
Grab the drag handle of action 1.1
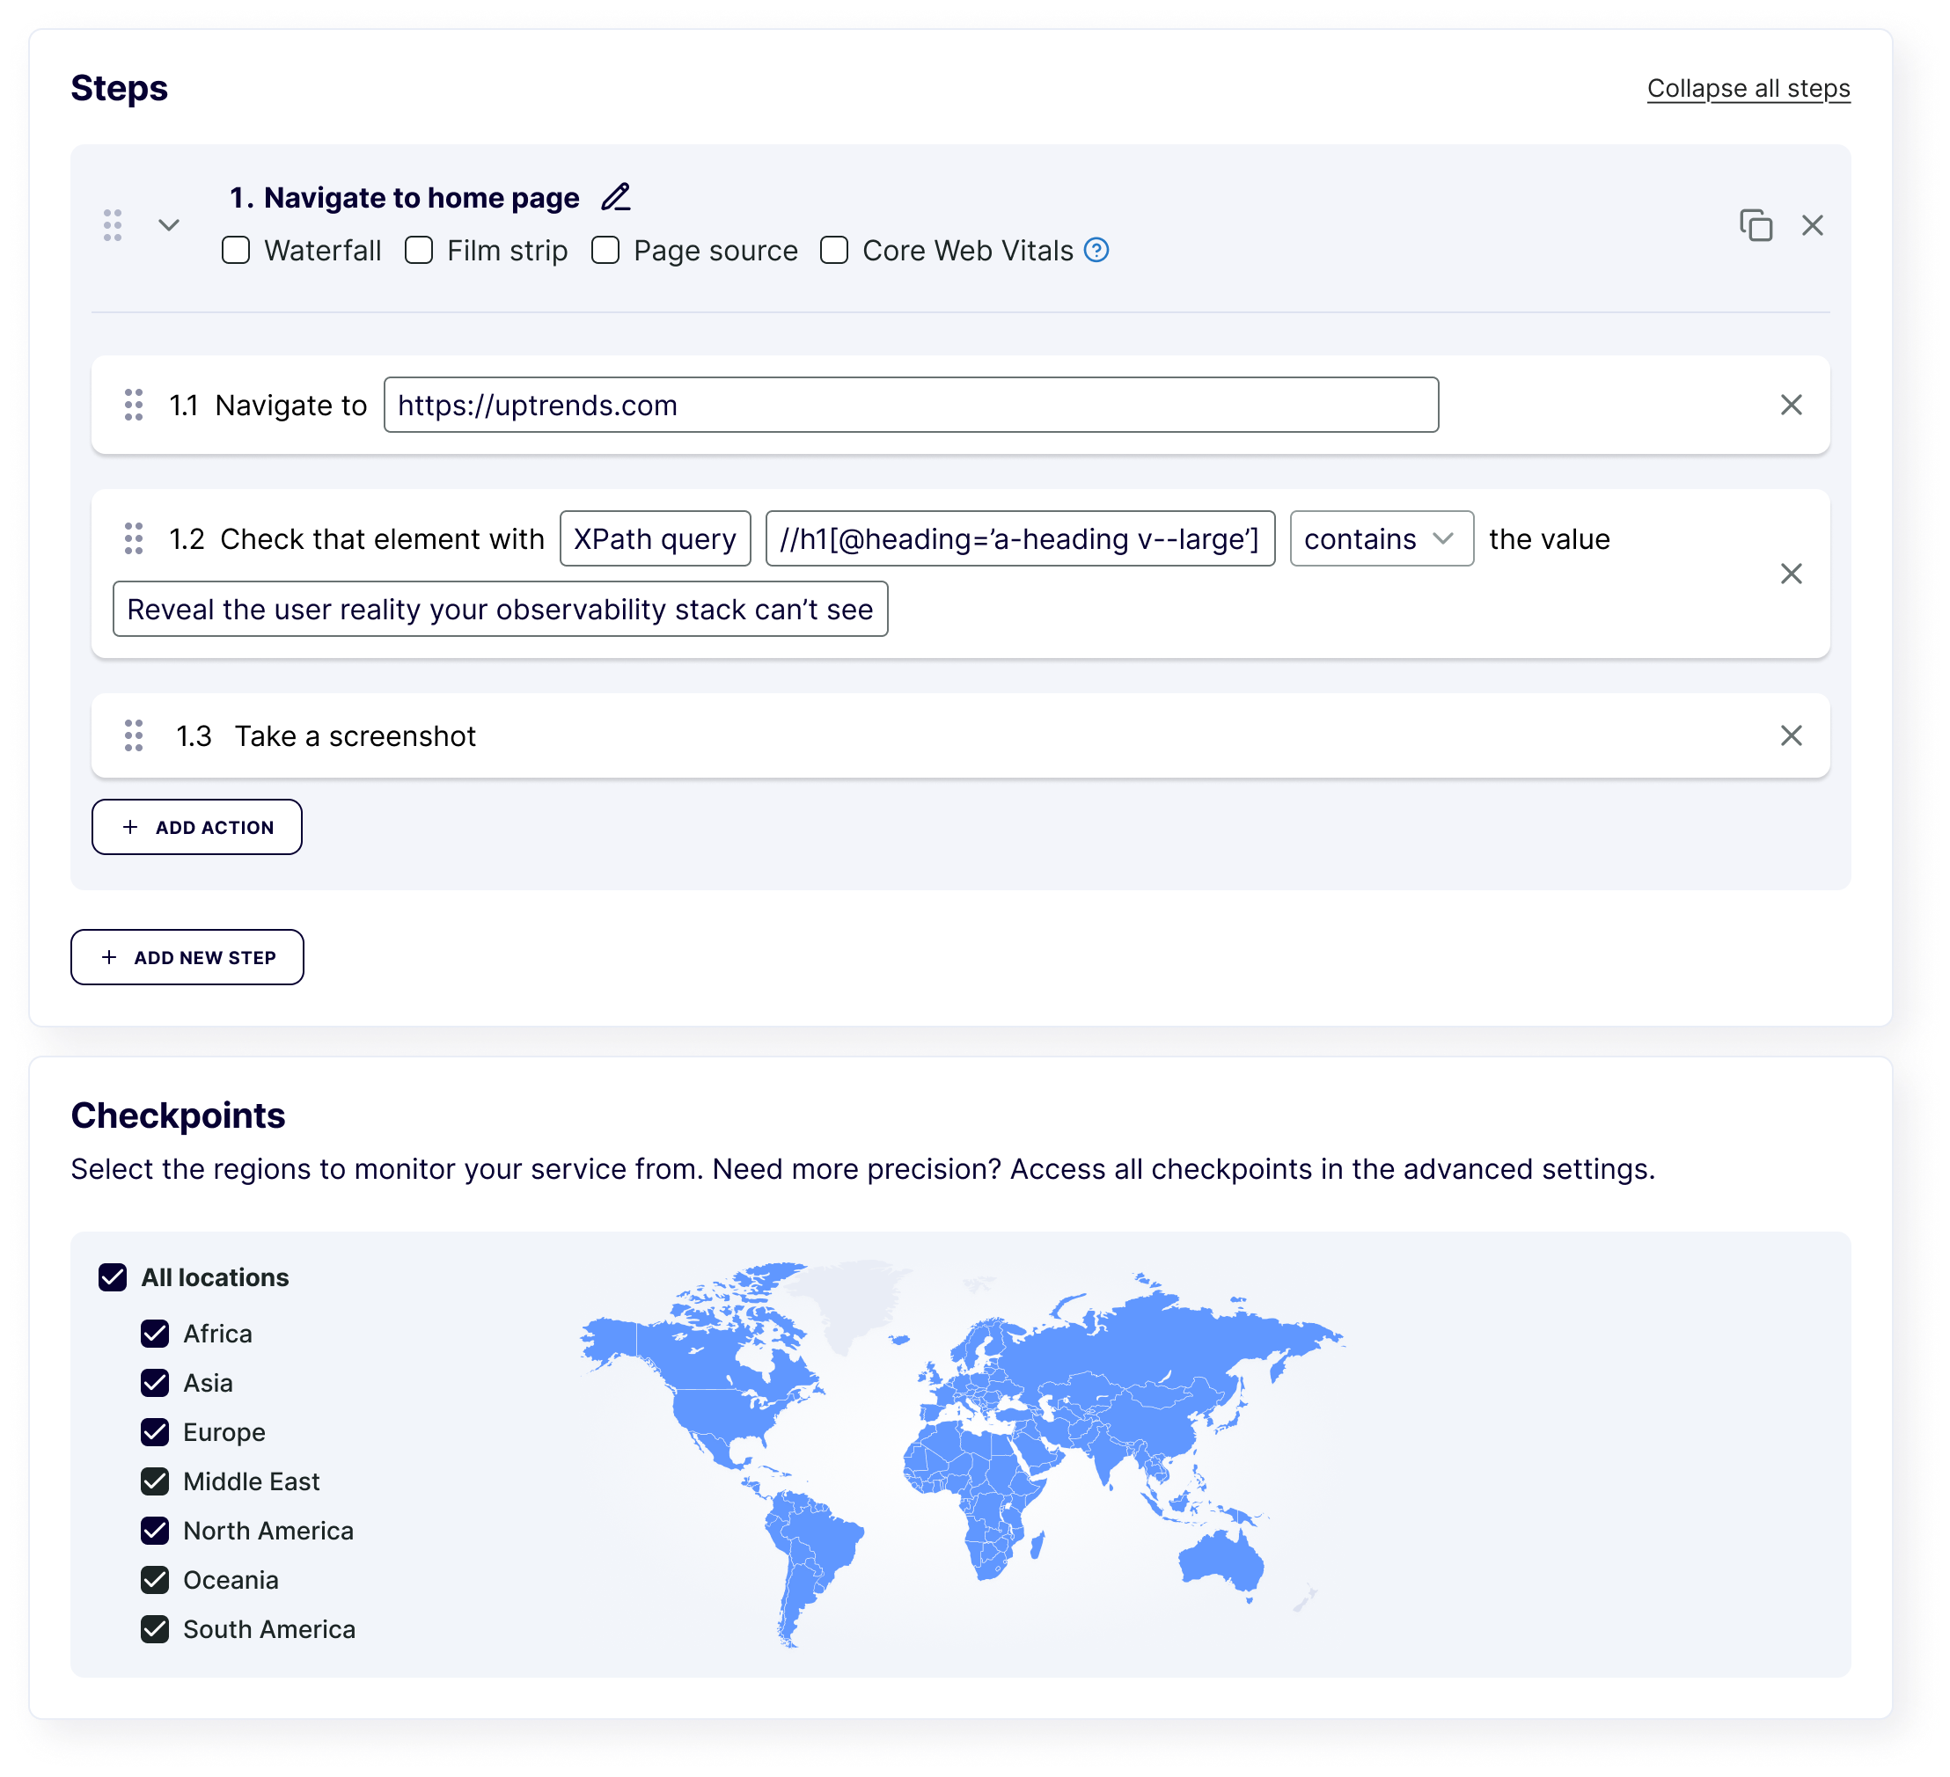136,405
